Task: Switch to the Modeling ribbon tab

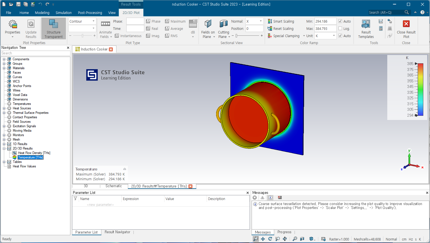Action: point(42,13)
